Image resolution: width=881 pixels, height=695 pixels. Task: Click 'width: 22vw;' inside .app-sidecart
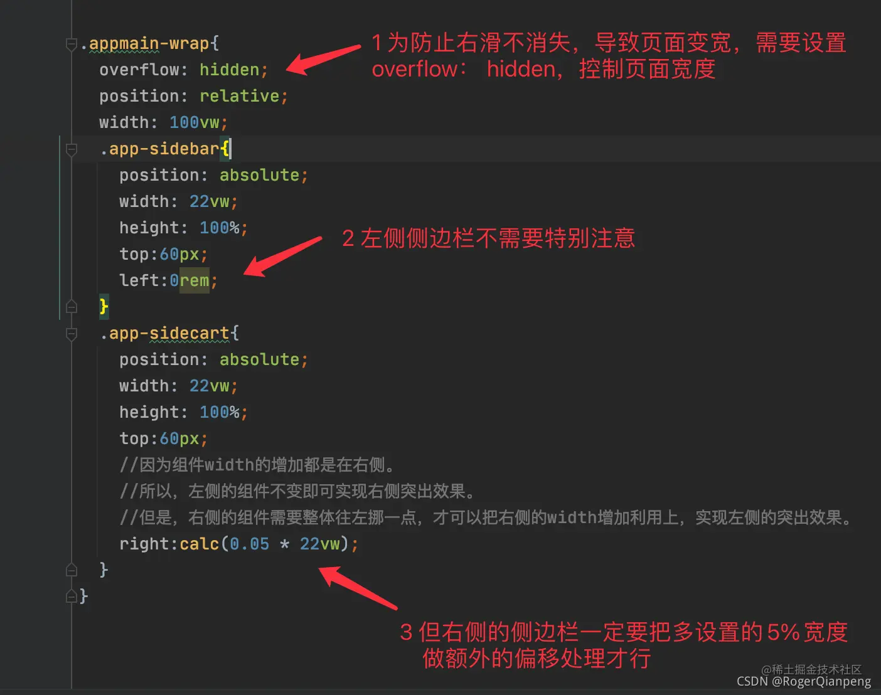(178, 386)
